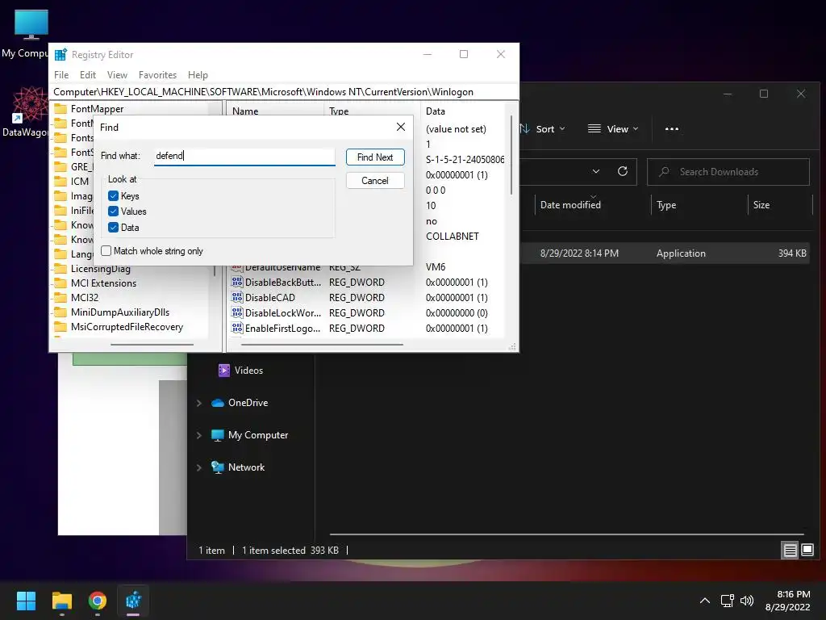The width and height of the screenshot is (826, 620).
Task: Select the LicensingDiag registry key
Action: click(101, 268)
